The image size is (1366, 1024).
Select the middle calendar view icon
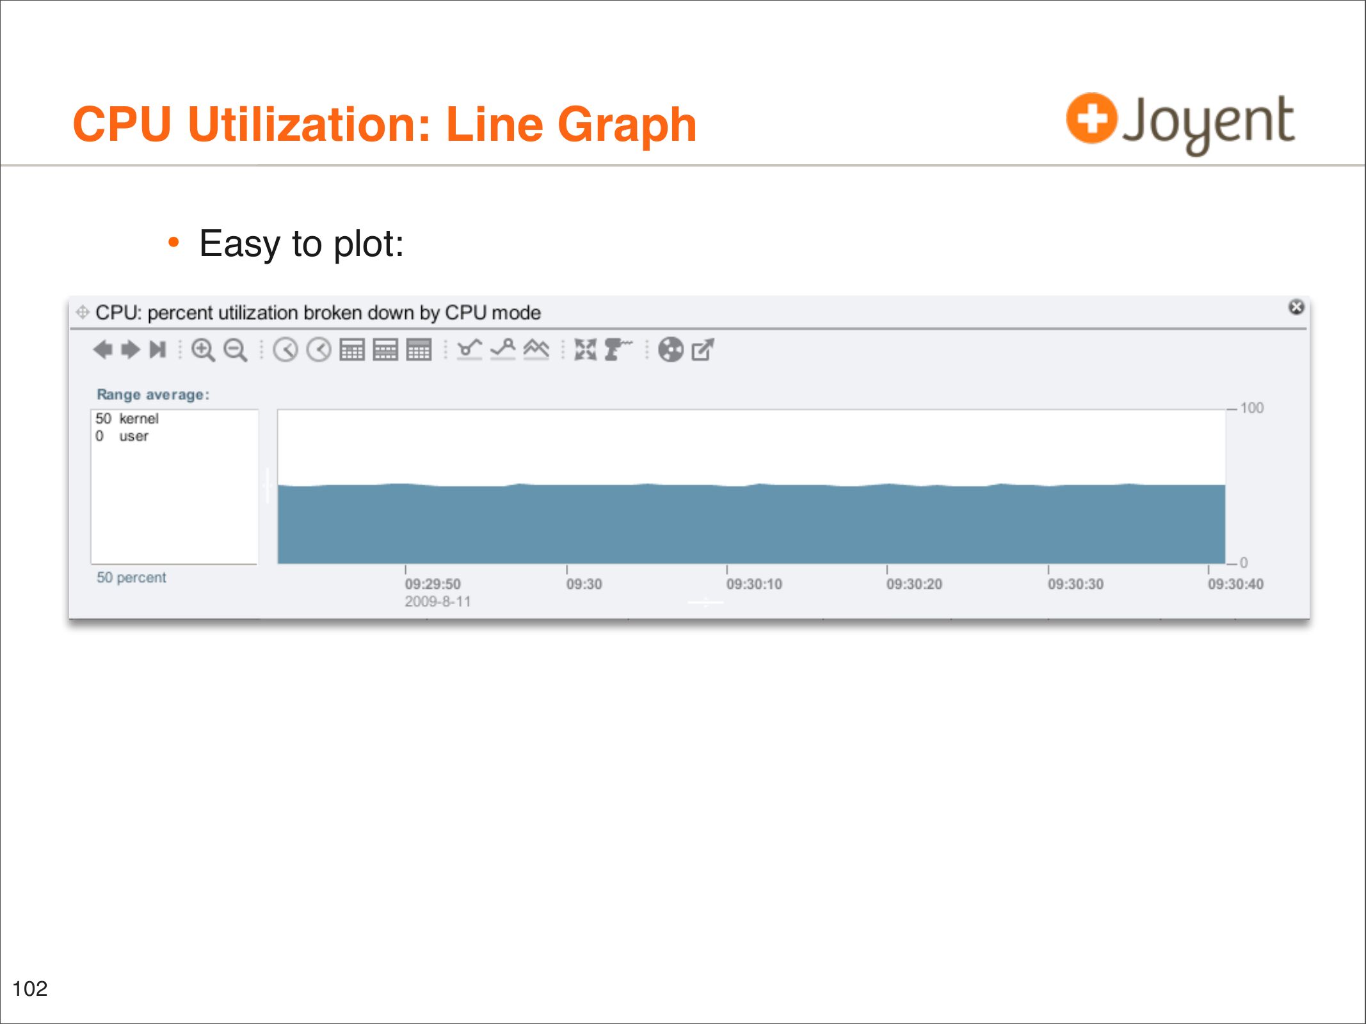coord(385,350)
